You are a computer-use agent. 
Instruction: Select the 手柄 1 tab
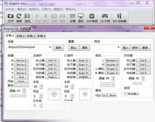10,36
